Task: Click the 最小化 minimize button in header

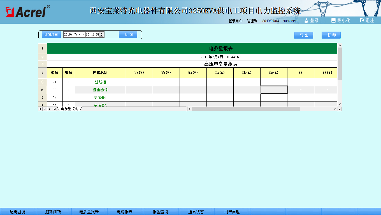Action: coord(341,20)
